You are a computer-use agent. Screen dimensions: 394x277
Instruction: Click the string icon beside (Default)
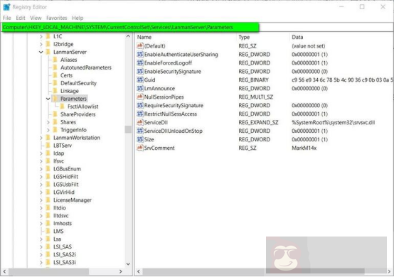click(140, 46)
